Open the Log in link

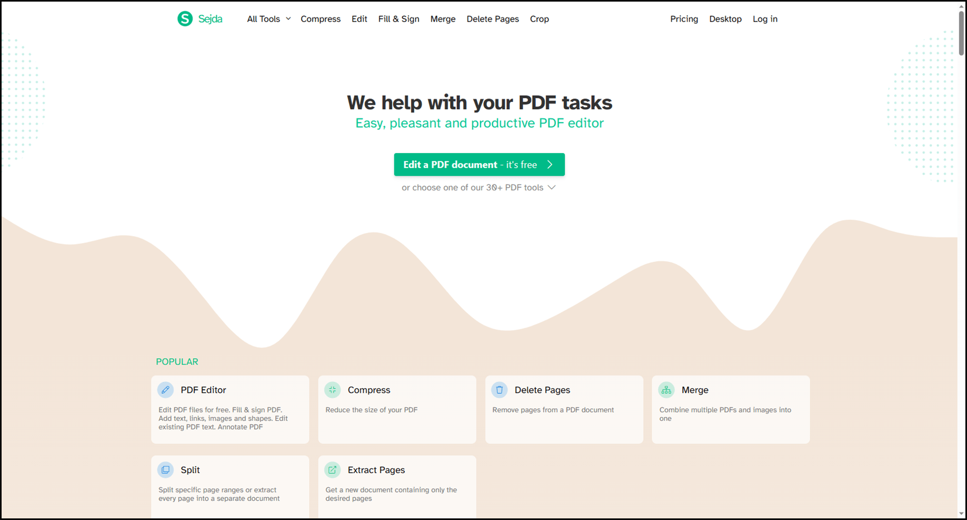pyautogui.click(x=765, y=19)
